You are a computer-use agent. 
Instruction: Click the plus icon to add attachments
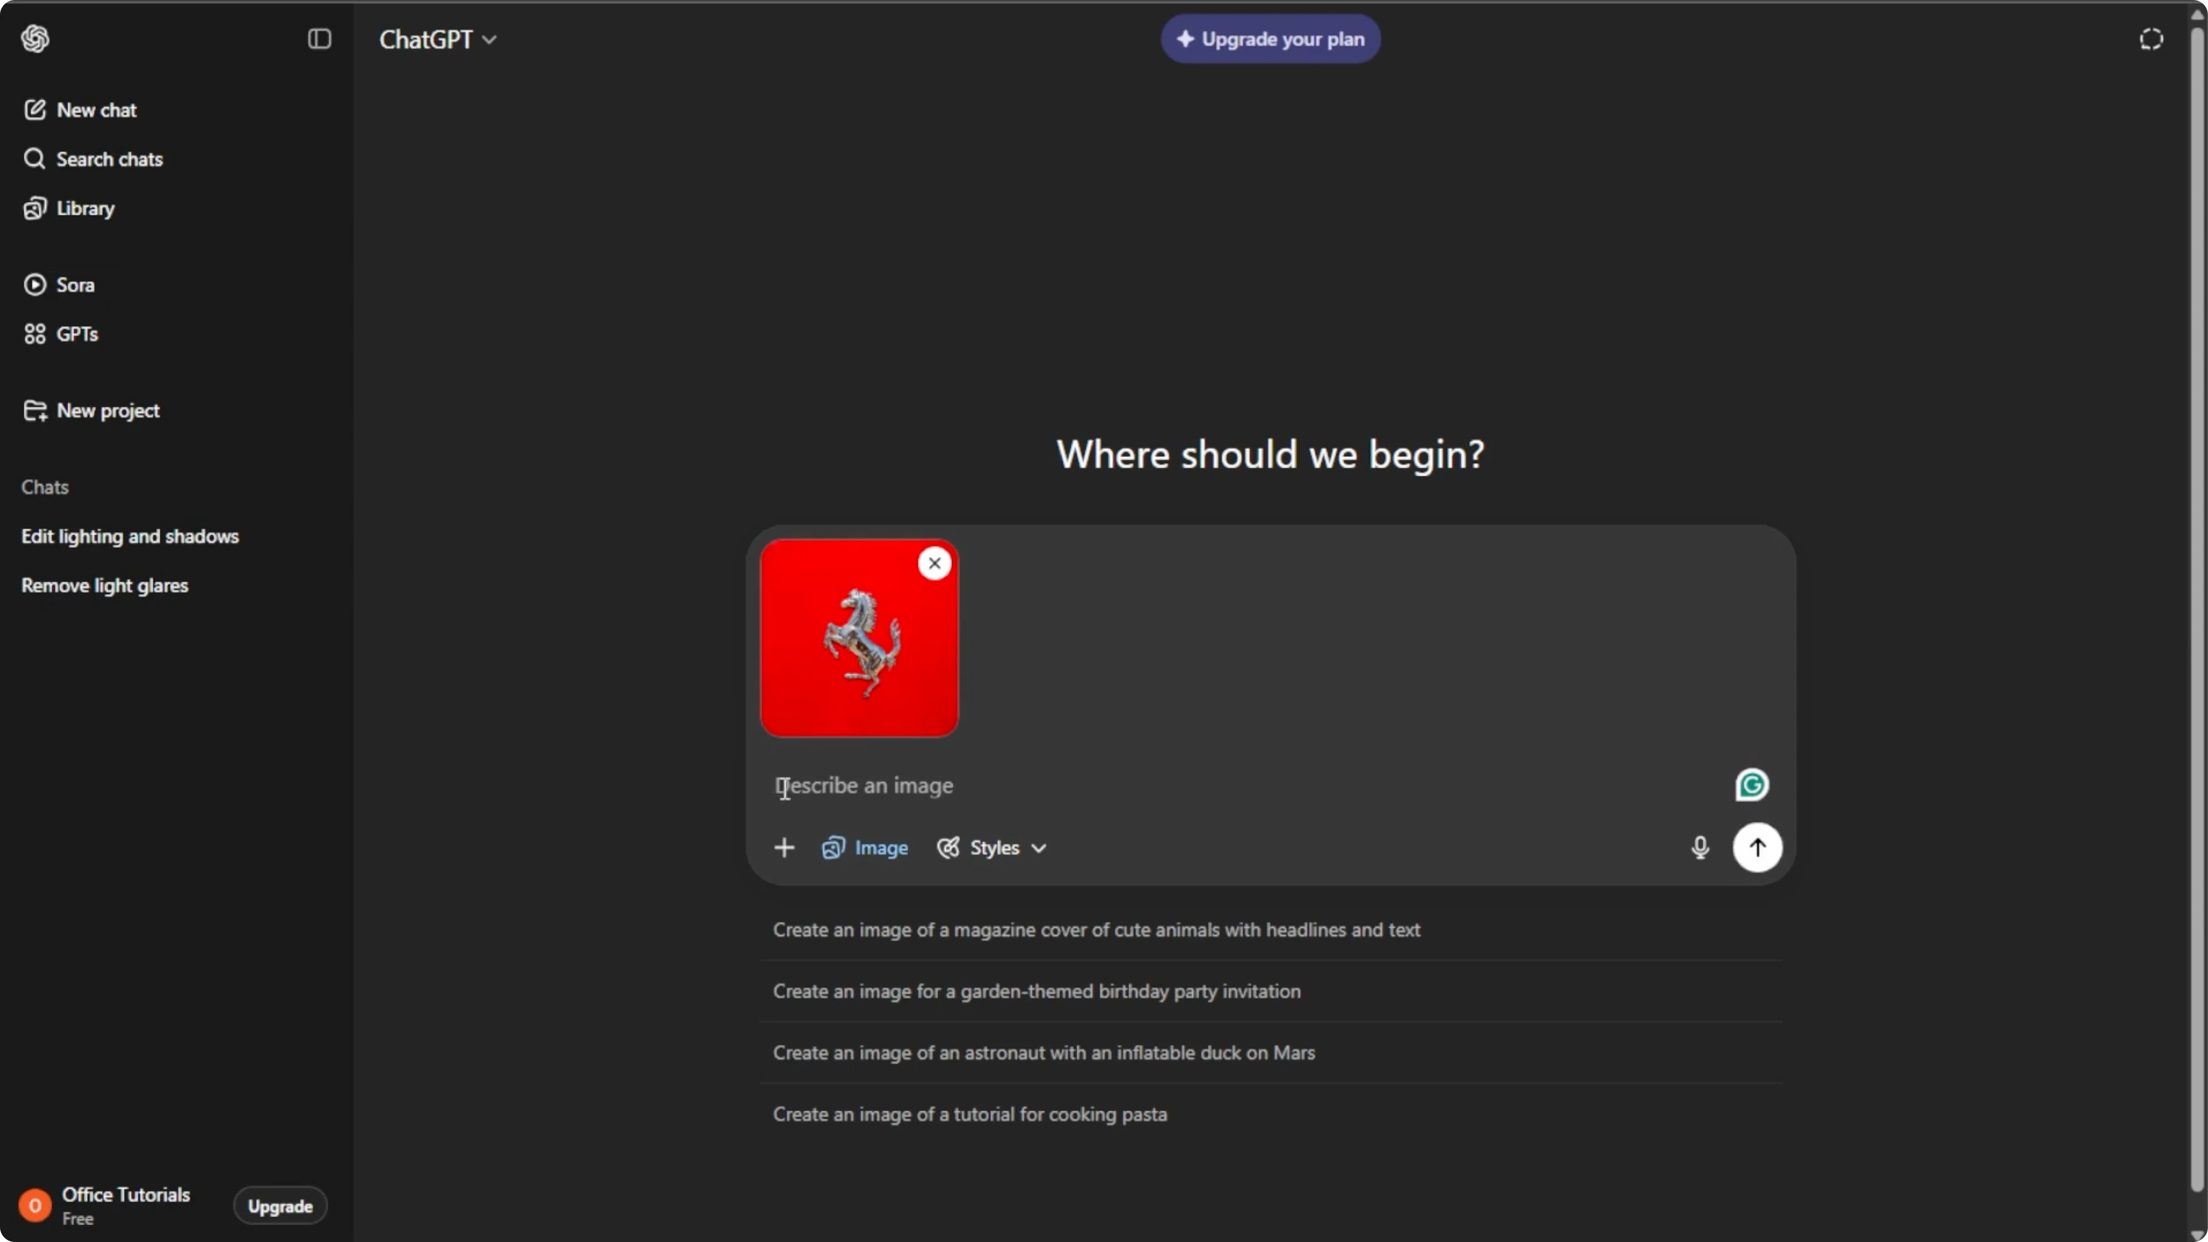tap(783, 848)
